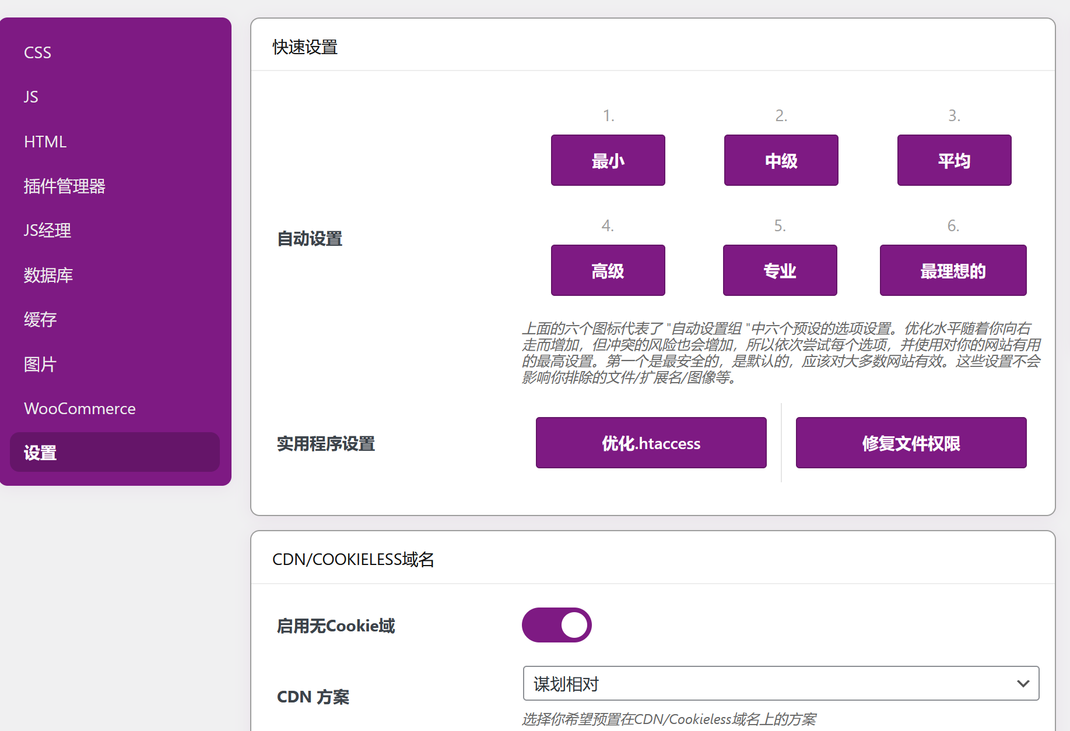Navigate to 图片 settings
1070x731 pixels.
pyautogui.click(x=40, y=364)
